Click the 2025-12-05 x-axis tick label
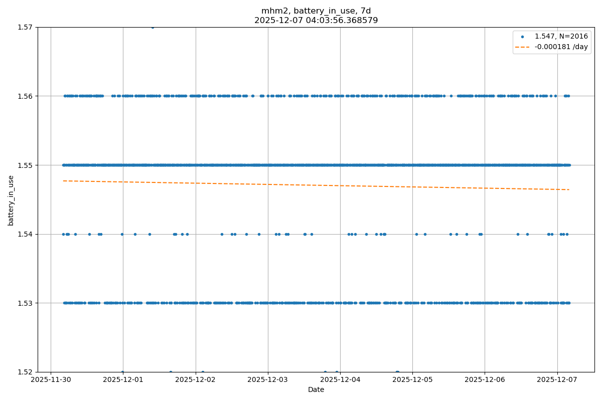 412,380
